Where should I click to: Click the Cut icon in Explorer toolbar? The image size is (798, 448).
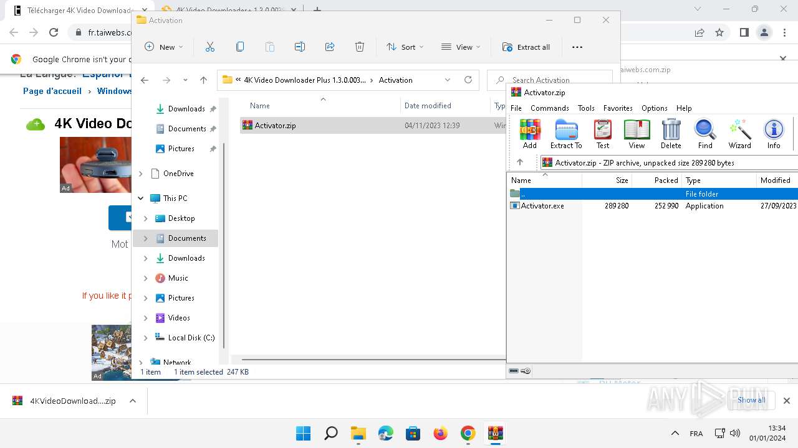pyautogui.click(x=210, y=47)
